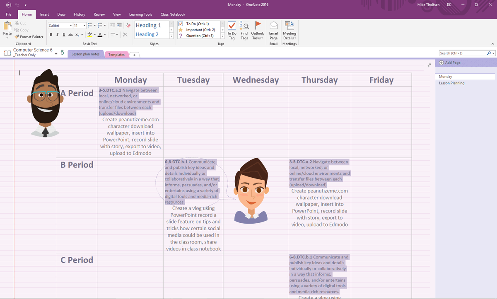The image size is (497, 299).
Task: Apply the Question (Ctrl+3) tag
Action: coord(197,36)
